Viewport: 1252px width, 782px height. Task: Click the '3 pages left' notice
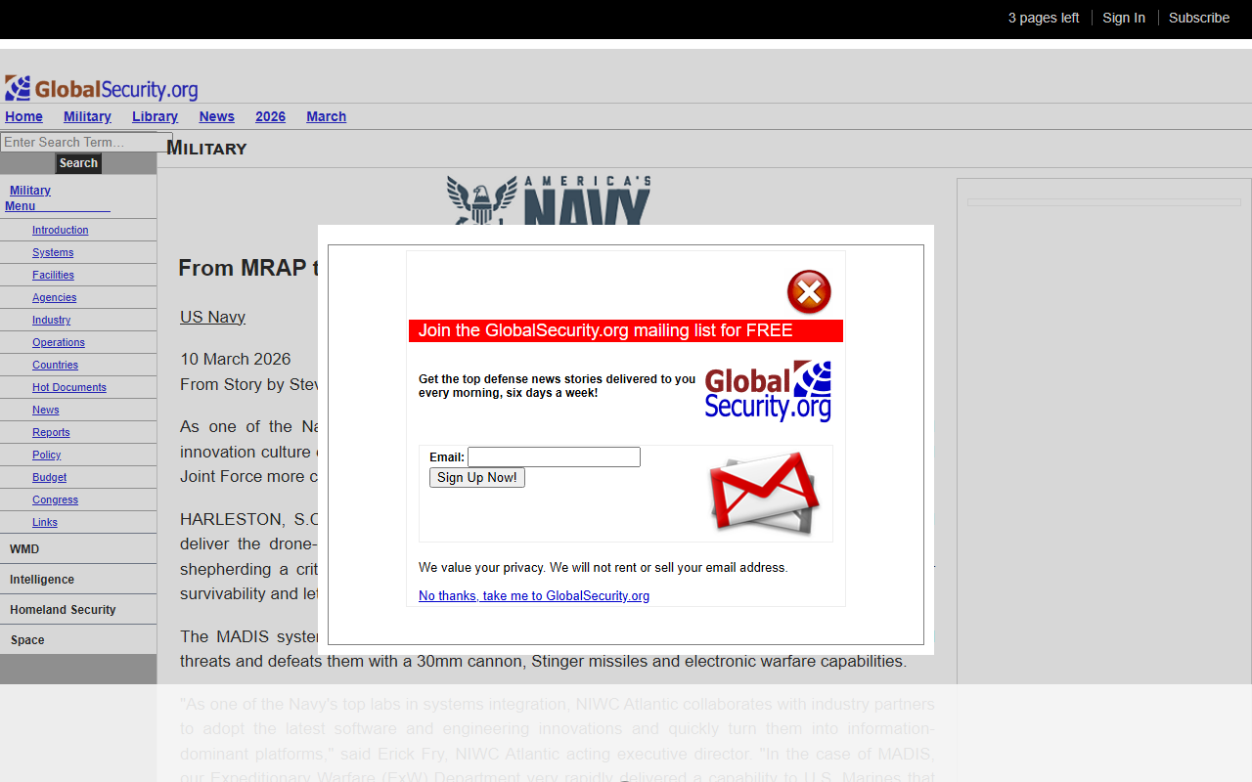1044,18
